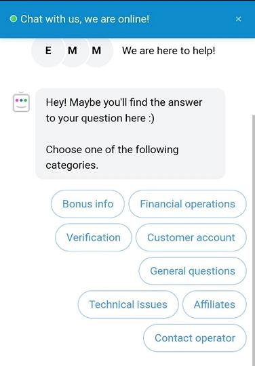This screenshot has height=366, width=255.
Task: Click the "to your question here :)" line
Action: pos(100,118)
